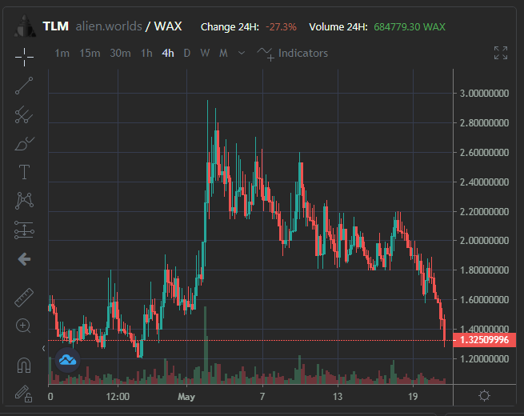Image resolution: width=524 pixels, height=416 pixels.
Task: Click the blue cloud publish icon
Action: click(67, 360)
